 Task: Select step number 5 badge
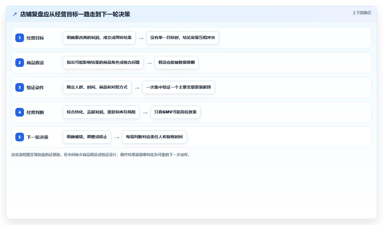[20, 137]
